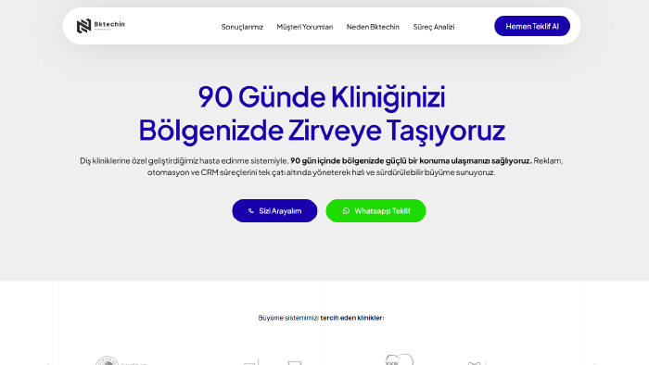This screenshot has height=365, width=649.
Task: Click the heading line 'Bölgenizde Zirveye Taşıyoruz'
Action: 322,131
